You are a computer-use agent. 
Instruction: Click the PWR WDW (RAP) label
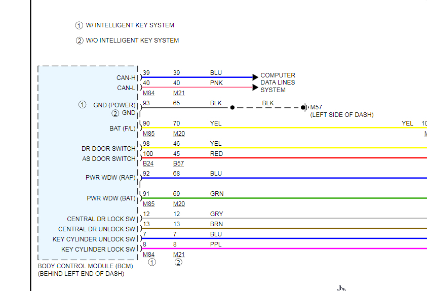pos(110,178)
